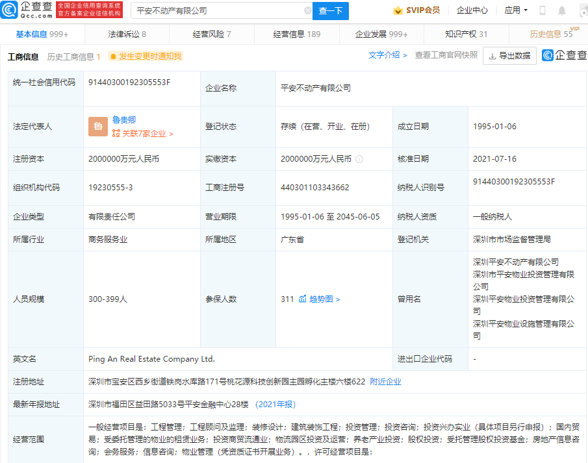This screenshot has width=588, height=463.
Task: Click the English name Ping An Real Estate Company Ltd.
Action: (151, 359)
